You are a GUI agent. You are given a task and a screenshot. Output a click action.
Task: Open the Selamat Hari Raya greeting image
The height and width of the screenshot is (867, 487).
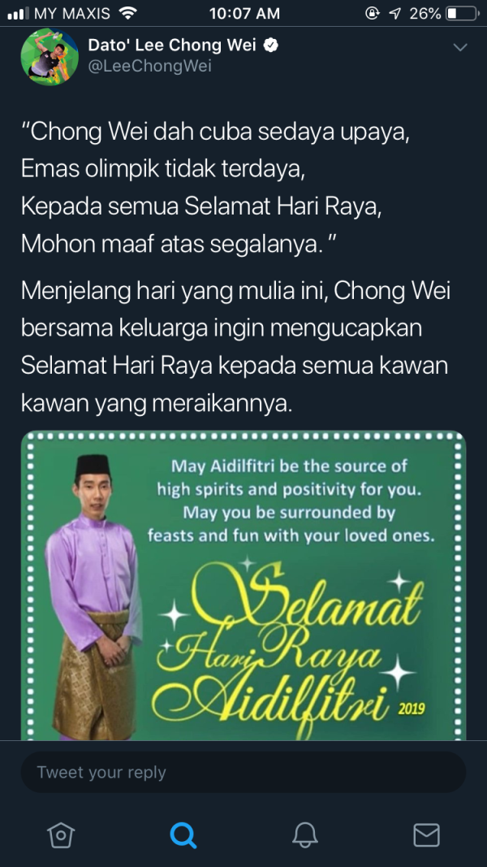click(x=243, y=586)
